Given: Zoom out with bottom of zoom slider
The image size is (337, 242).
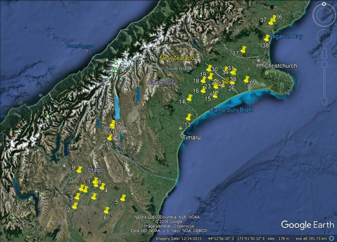Looking at the screenshot, I should click(x=324, y=101).
